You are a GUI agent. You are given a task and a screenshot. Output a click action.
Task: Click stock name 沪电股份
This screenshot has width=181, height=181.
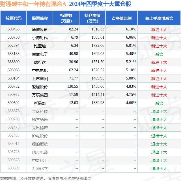click(40, 136)
